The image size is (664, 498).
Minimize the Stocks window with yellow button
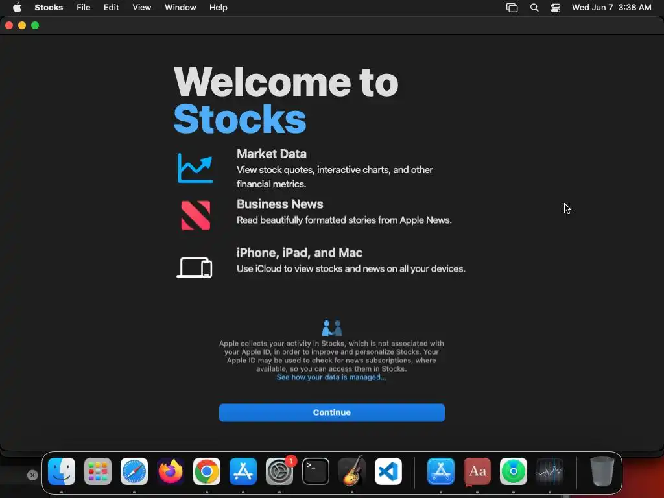tap(22, 25)
